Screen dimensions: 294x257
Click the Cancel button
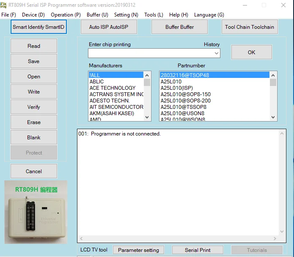(x=34, y=171)
